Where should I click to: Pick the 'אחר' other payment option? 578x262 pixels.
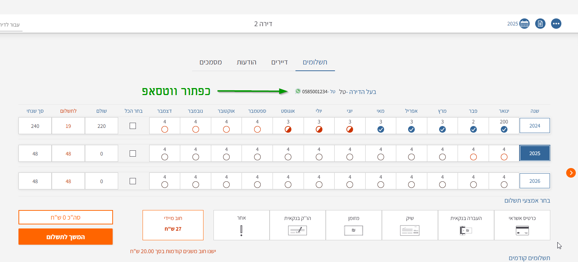coord(241,225)
